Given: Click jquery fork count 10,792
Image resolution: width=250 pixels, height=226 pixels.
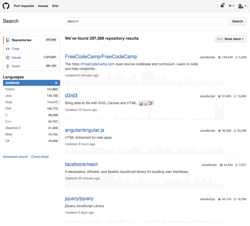Looking at the screenshot, I should pyautogui.click(x=240, y=199).
